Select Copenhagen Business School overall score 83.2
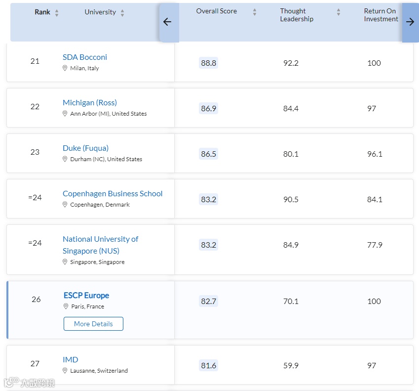Image resolution: width=419 pixels, height=391 pixels. pyautogui.click(x=208, y=199)
